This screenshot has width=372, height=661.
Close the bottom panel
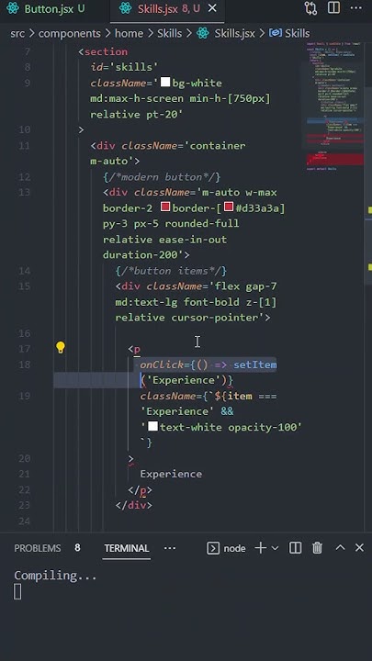359,547
